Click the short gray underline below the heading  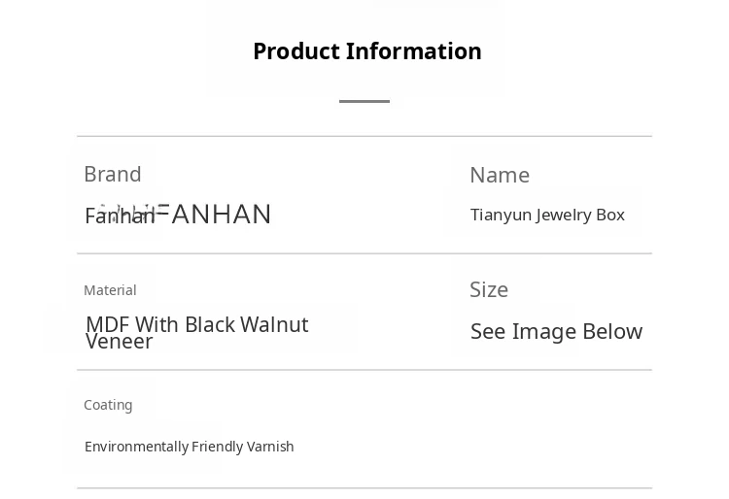364,101
